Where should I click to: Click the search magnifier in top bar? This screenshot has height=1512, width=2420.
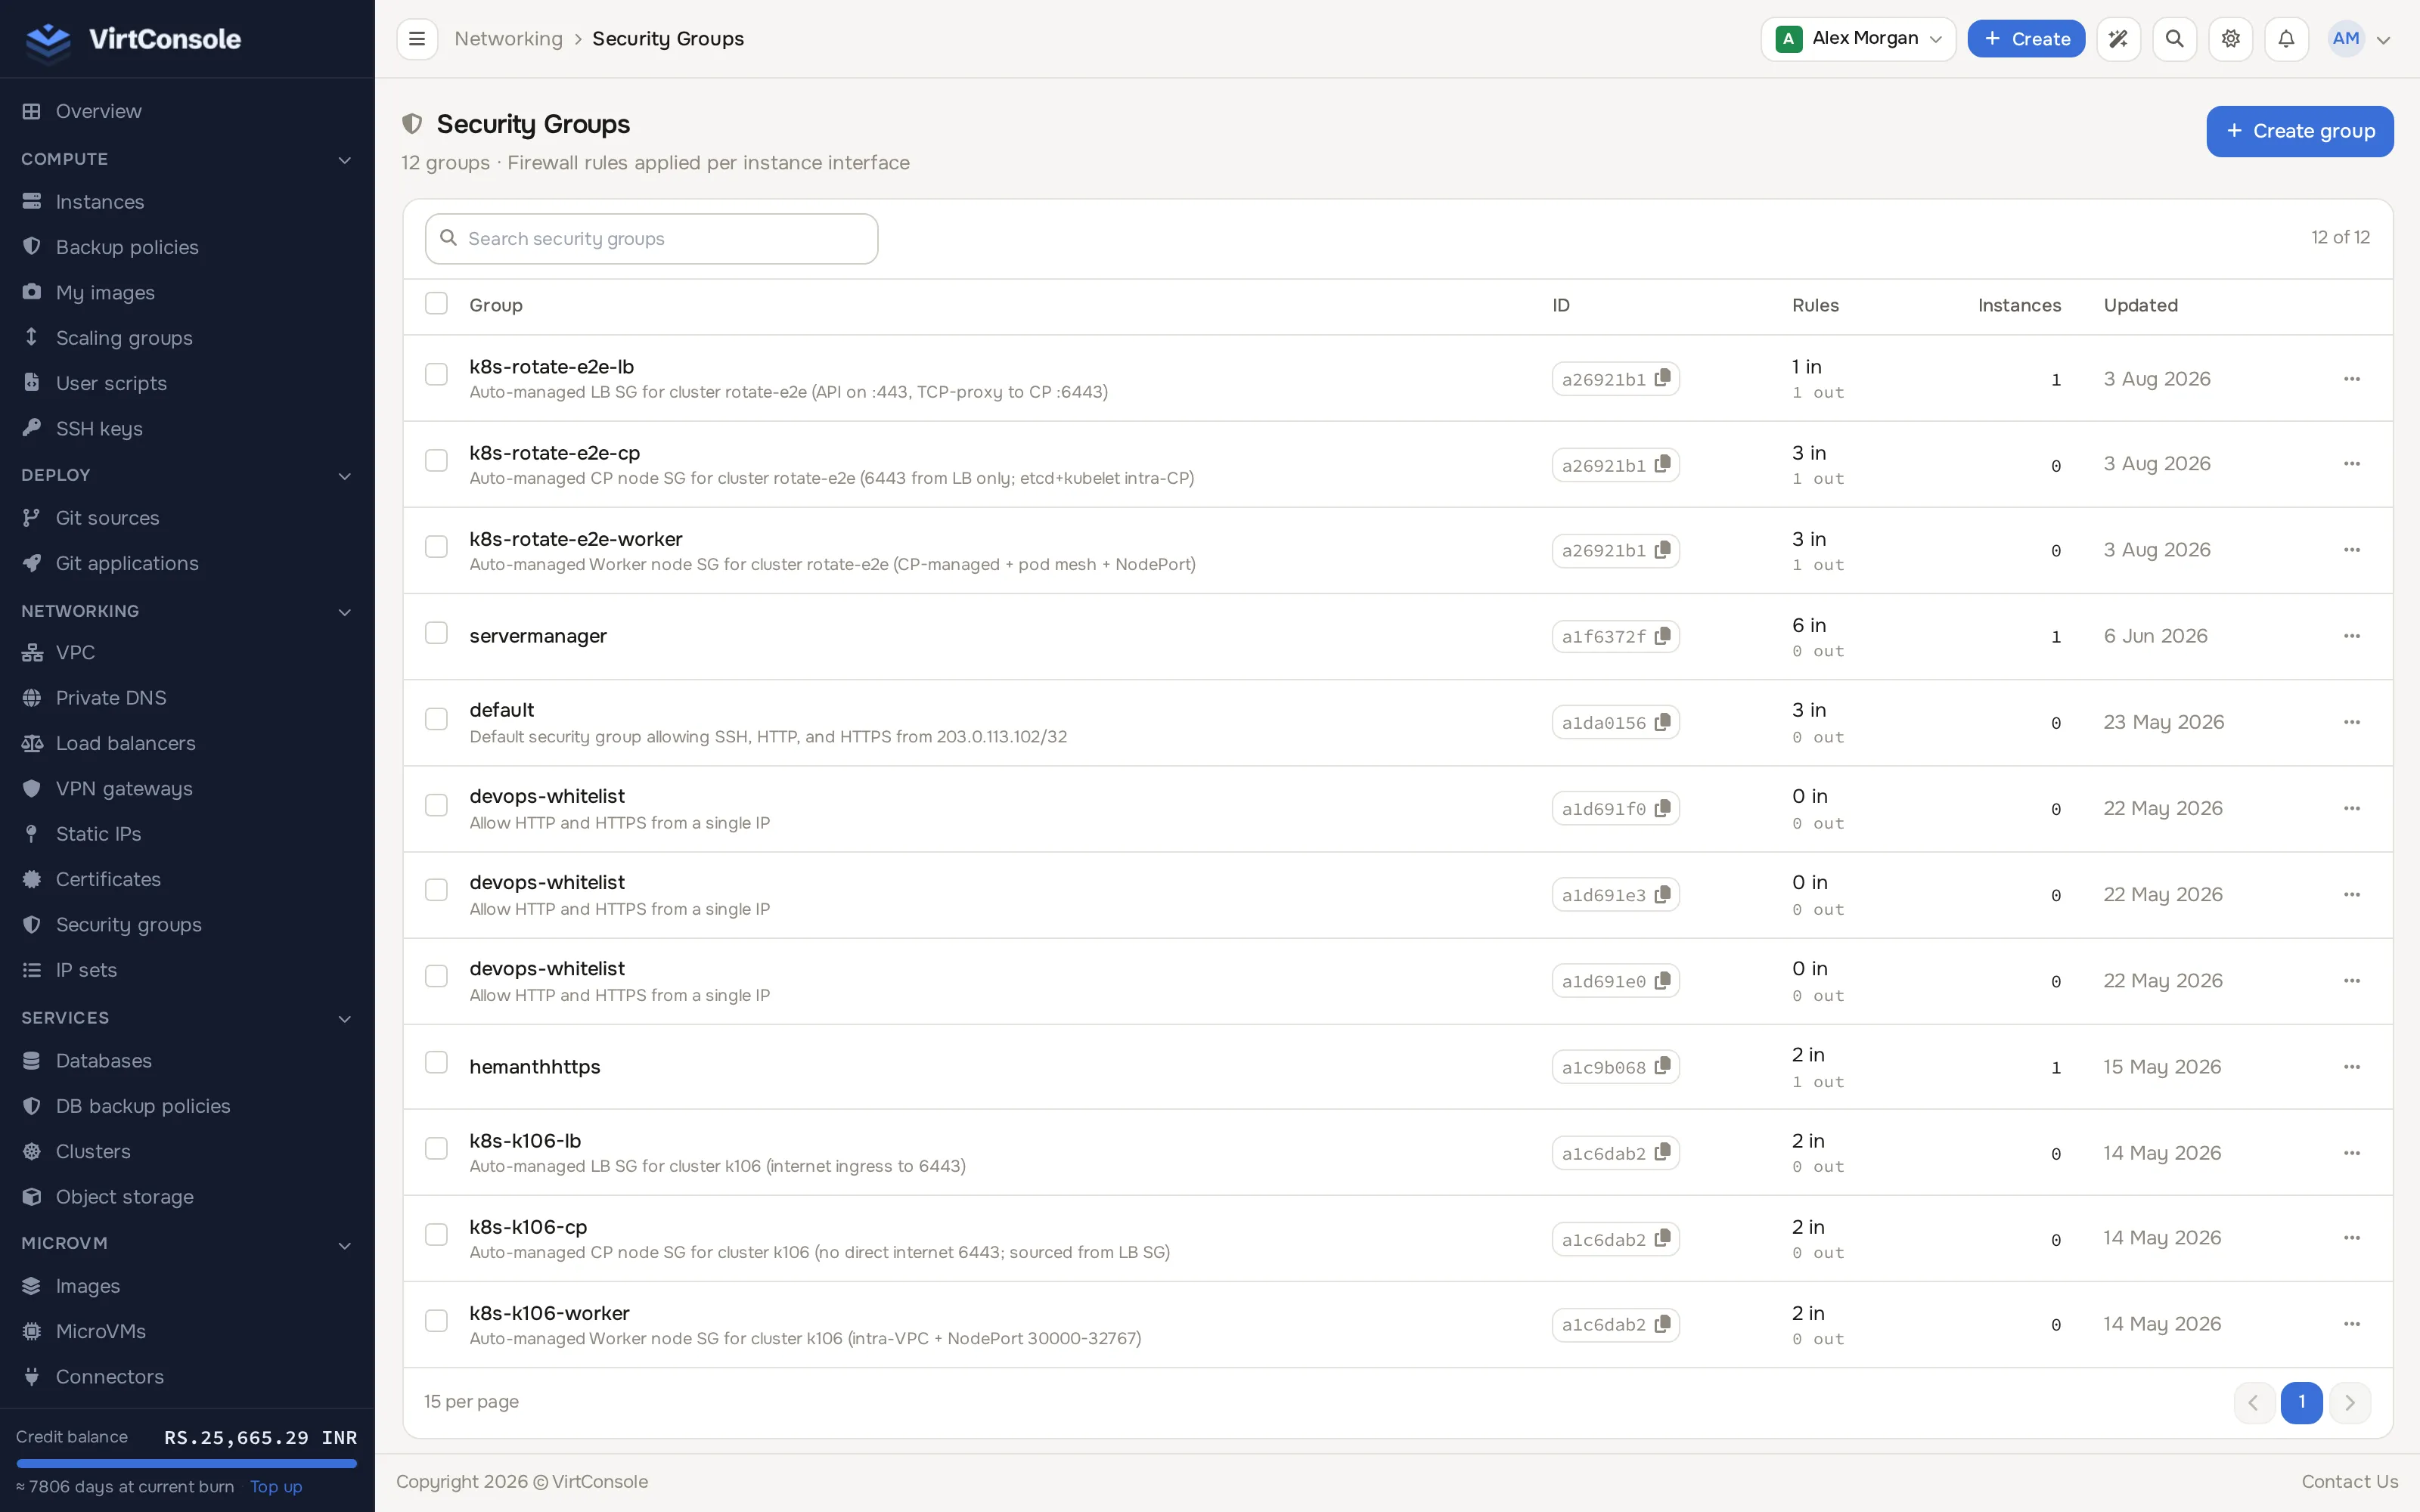click(x=2174, y=39)
